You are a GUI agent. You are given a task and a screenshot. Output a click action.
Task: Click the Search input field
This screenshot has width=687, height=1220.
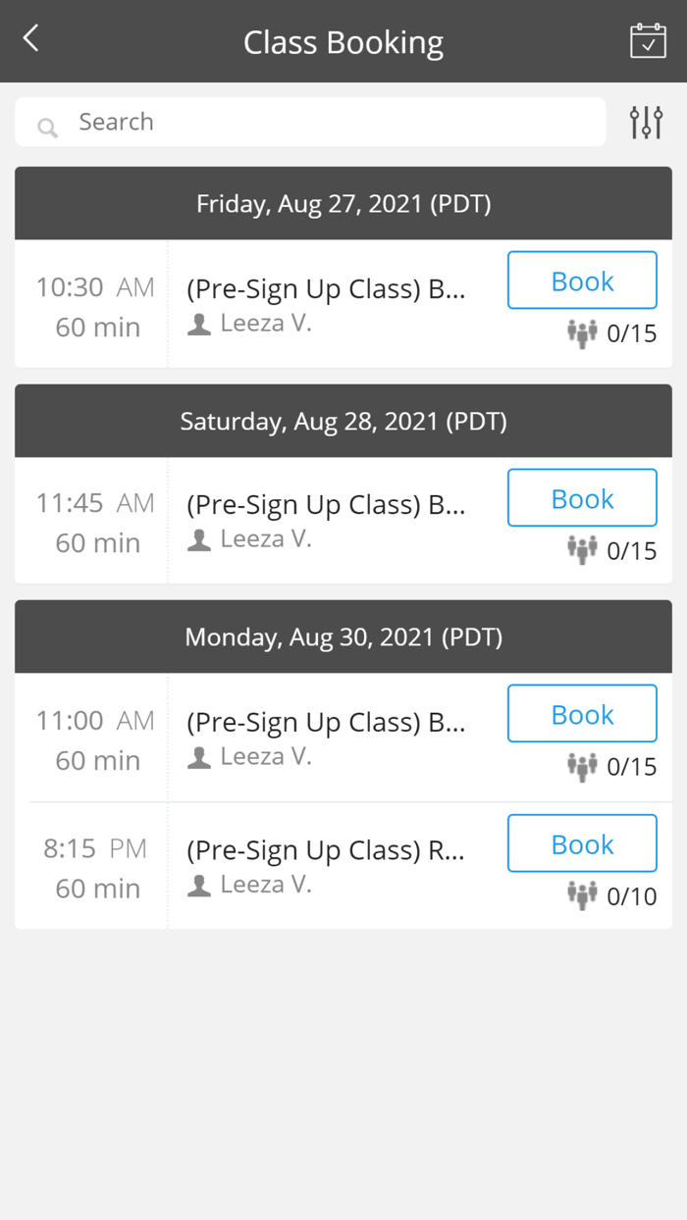click(x=324, y=122)
